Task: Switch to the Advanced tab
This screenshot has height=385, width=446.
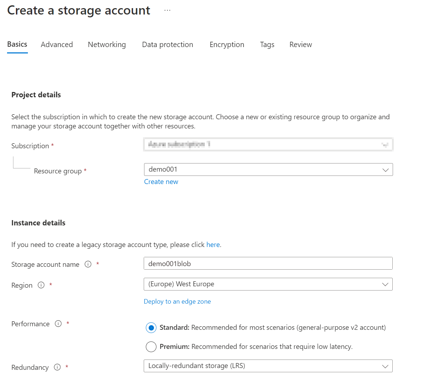Action: [x=57, y=45]
